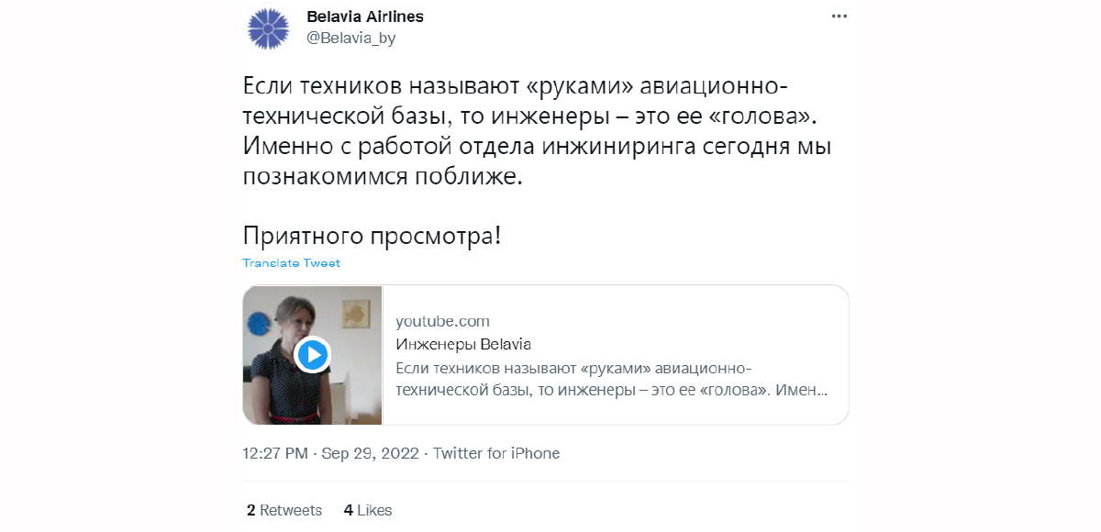
Task: Click the link card's gray description text
Action: (612, 379)
